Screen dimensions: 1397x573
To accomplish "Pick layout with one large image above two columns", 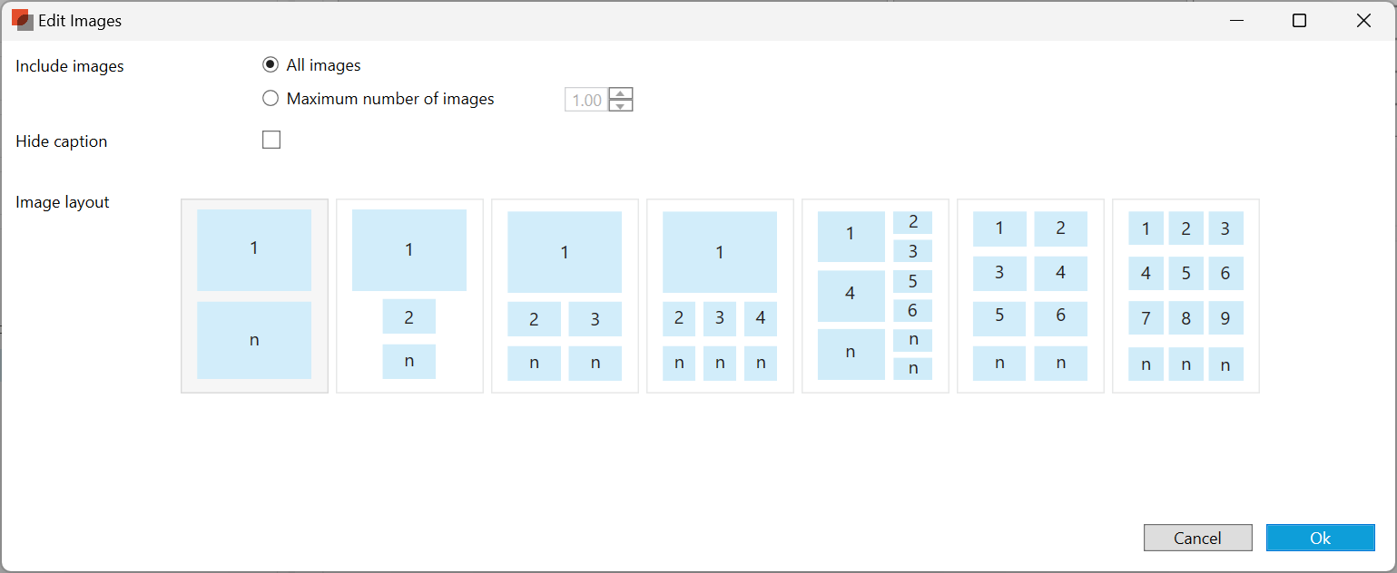I will tap(565, 296).
